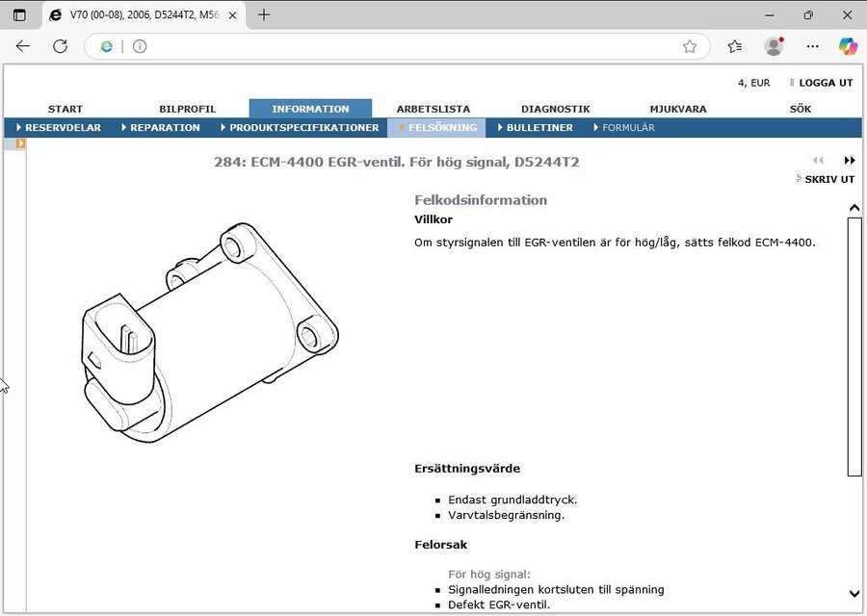This screenshot has height=616, width=867.
Task: Click the browser back arrow
Action: [x=23, y=46]
